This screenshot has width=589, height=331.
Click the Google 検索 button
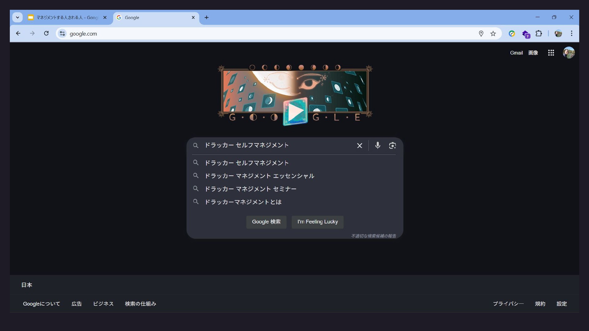(266, 222)
